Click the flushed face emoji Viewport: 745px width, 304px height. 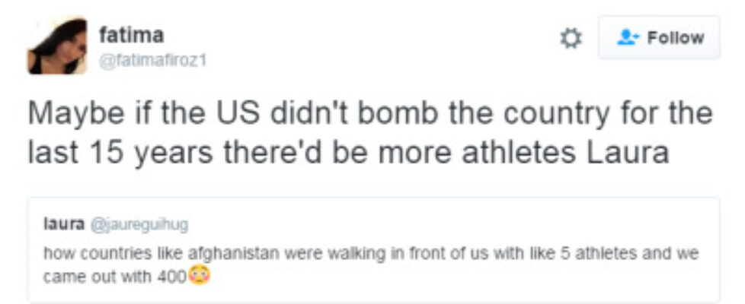coord(199,276)
